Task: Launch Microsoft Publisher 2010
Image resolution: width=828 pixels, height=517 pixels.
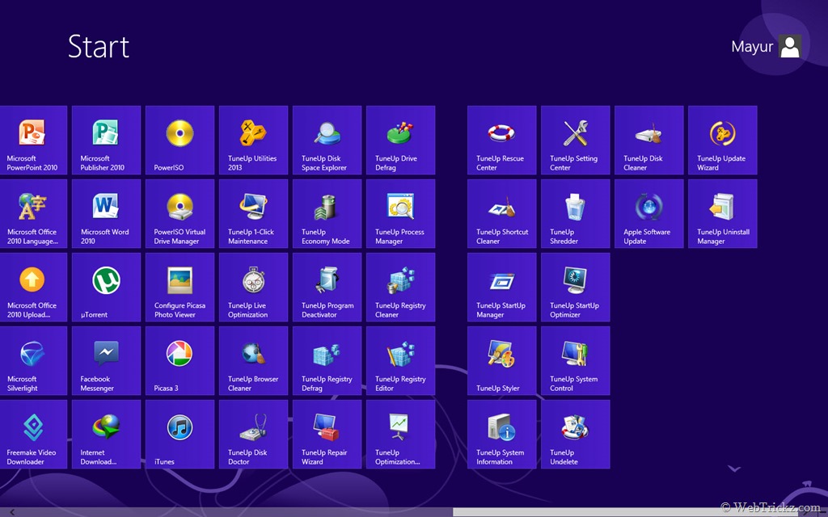Action: 107,140
